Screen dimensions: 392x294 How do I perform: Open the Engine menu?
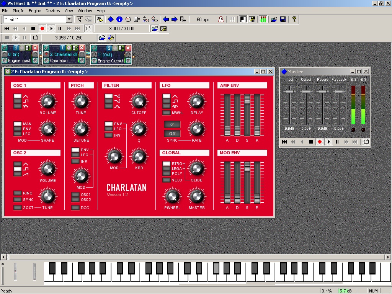click(x=35, y=11)
